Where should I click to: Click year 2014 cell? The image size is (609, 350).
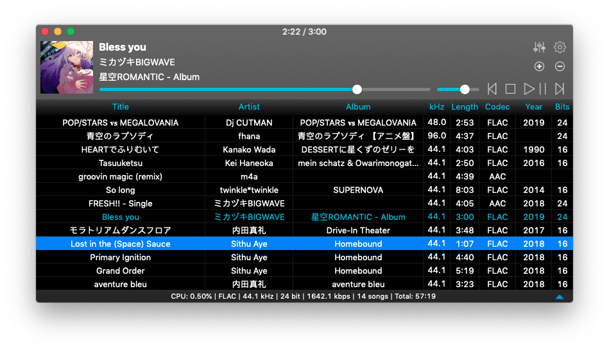pyautogui.click(x=534, y=190)
